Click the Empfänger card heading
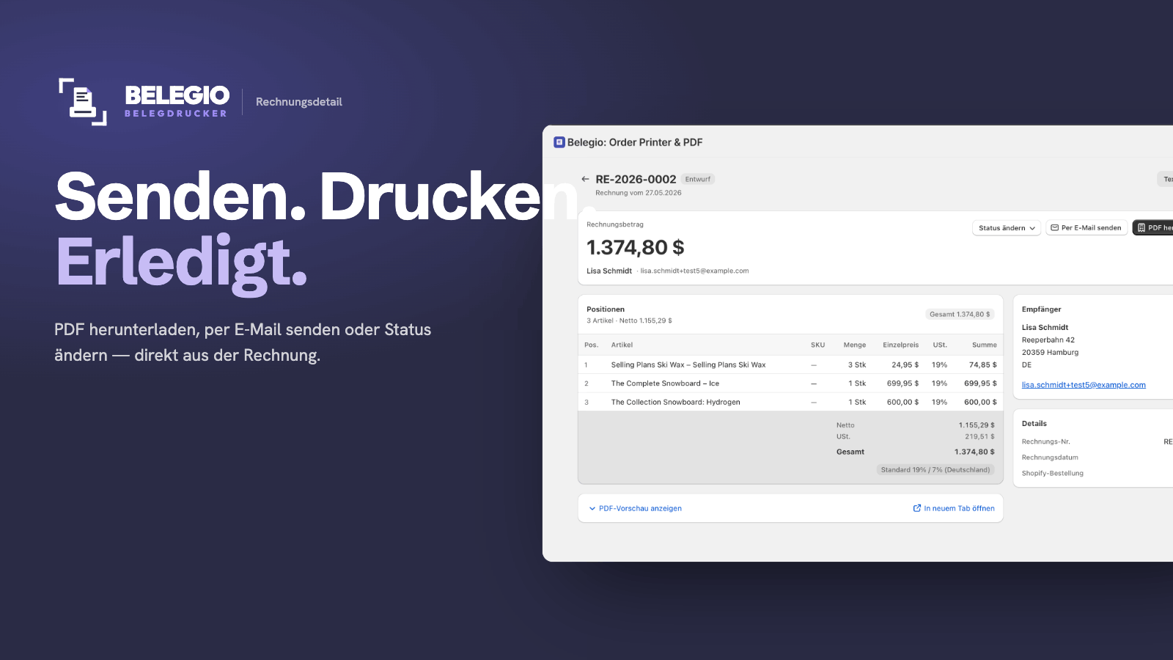 coord(1041,309)
